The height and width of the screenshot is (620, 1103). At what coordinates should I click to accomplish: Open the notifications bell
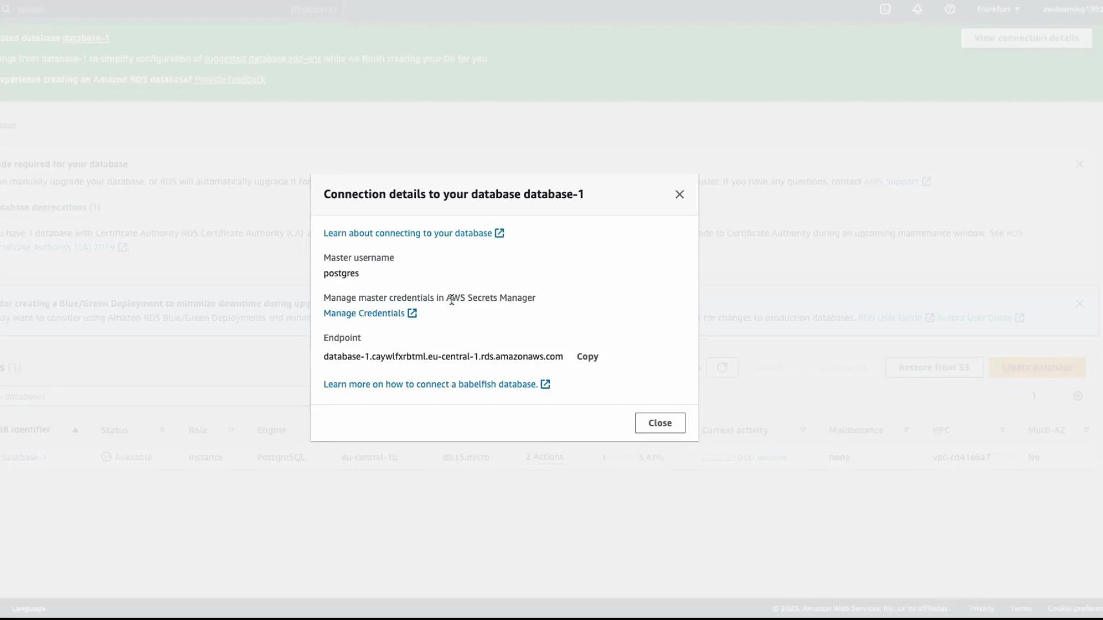coord(917,9)
